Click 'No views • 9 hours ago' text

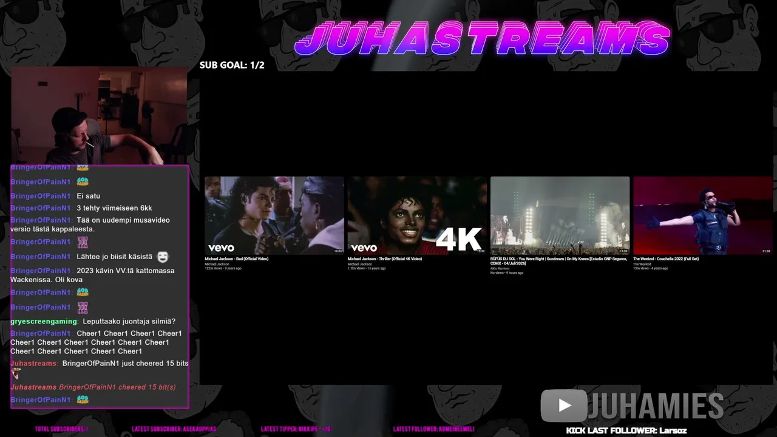pyautogui.click(x=507, y=273)
